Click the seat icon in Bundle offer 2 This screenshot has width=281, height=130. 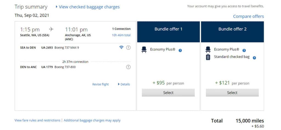(208, 50)
